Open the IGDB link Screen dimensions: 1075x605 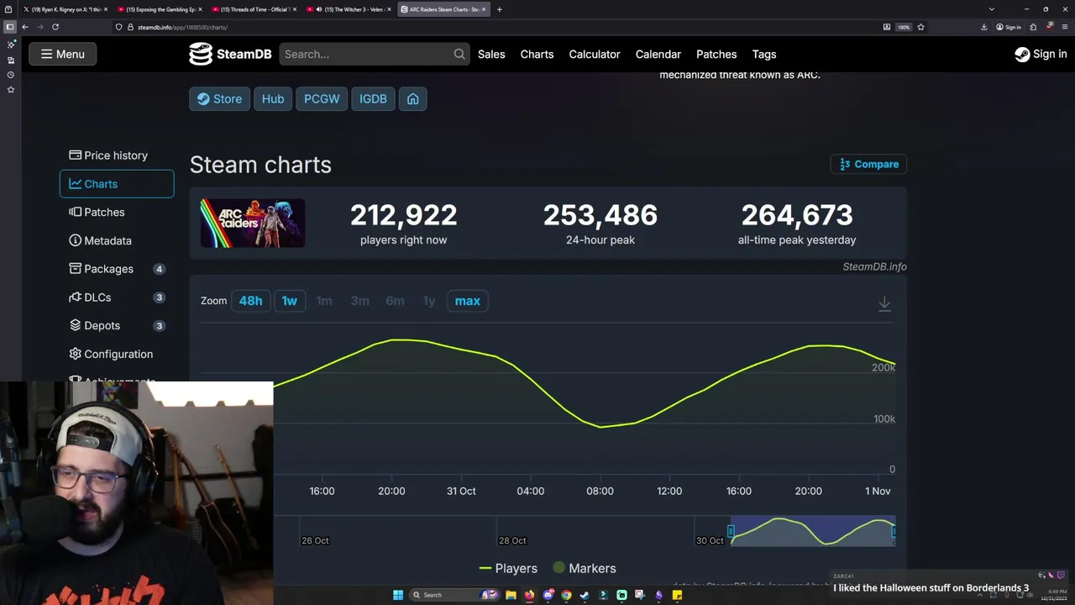coord(373,98)
